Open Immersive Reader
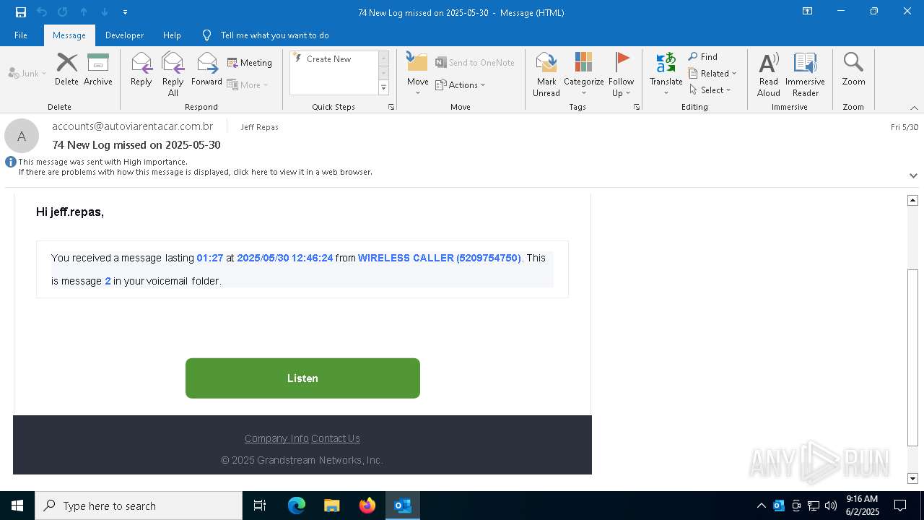Viewport: 924px width, 520px height. click(805, 74)
